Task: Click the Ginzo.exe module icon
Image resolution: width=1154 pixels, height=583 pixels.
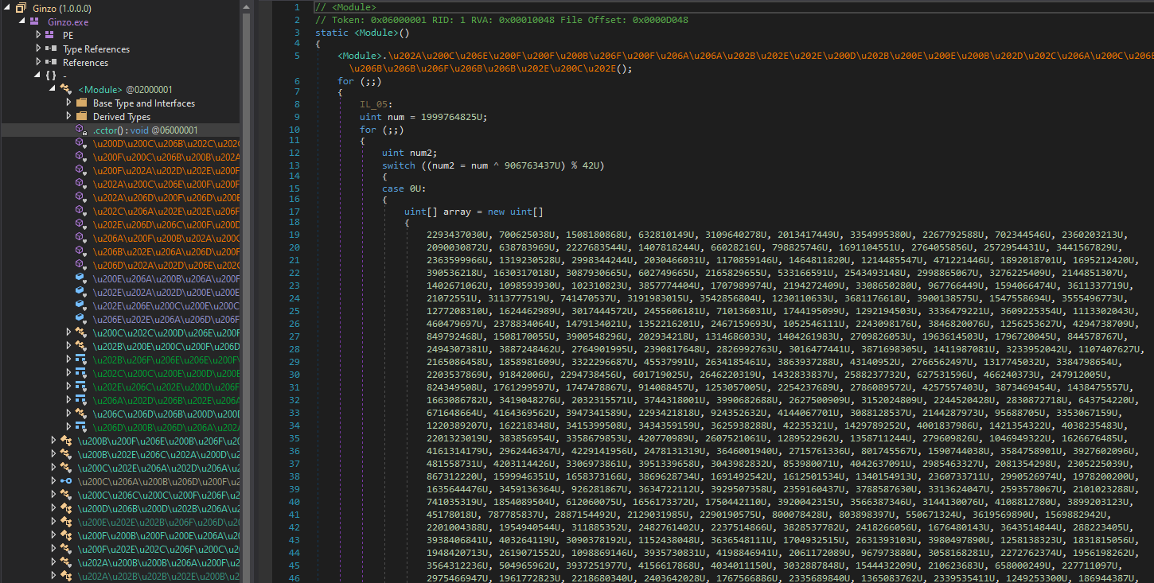Action: (35, 21)
